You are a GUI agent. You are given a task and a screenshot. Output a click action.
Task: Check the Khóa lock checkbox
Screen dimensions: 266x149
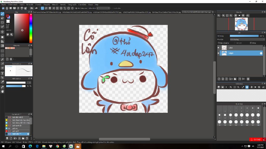[x=251, y=43]
